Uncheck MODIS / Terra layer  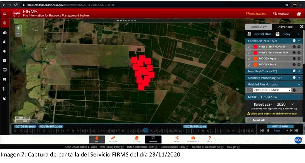tap(249, 64)
